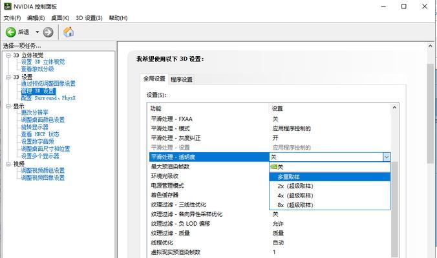The width and height of the screenshot is (437, 258).
Task: Click the 自动 value of 线程优化
Action: pos(278,243)
